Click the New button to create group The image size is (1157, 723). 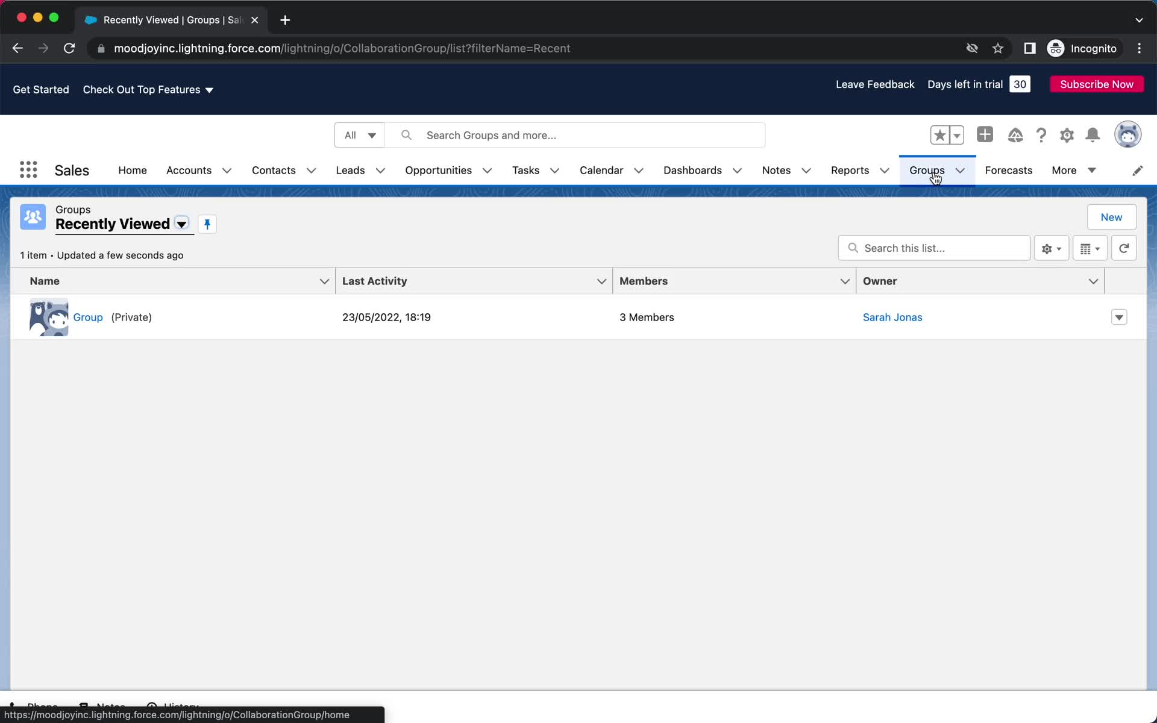point(1111,216)
